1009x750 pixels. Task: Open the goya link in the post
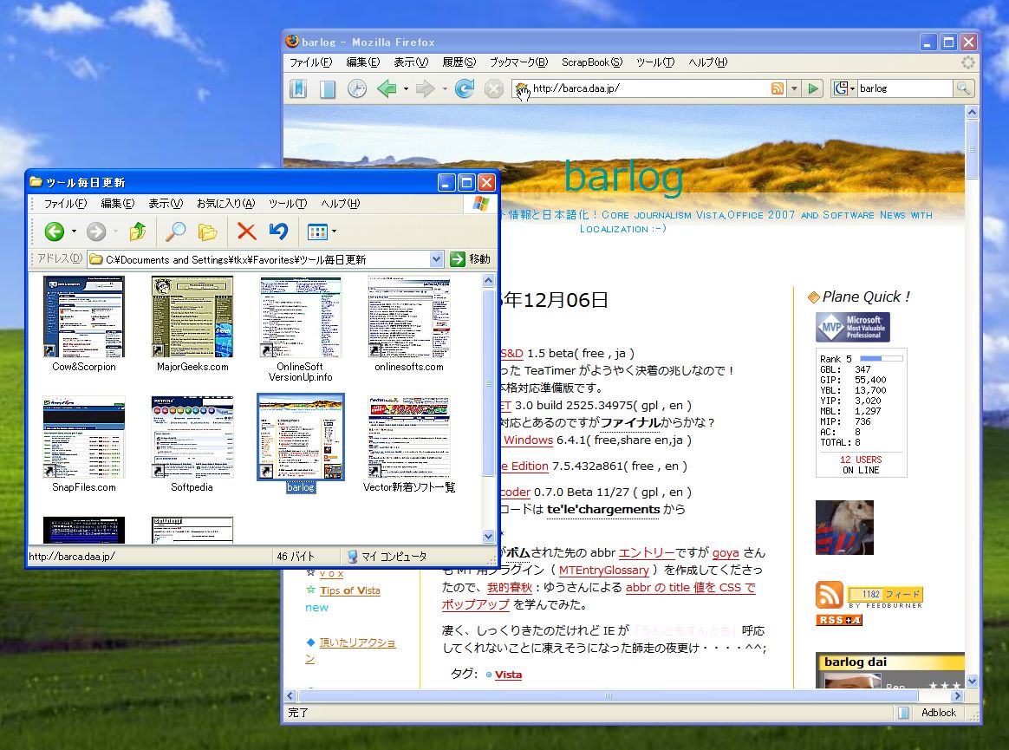coord(726,553)
